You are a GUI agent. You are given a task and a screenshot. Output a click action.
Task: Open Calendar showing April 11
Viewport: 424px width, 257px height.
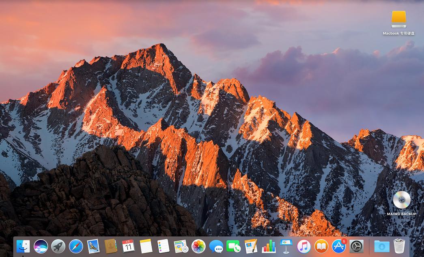pyautogui.click(x=128, y=246)
